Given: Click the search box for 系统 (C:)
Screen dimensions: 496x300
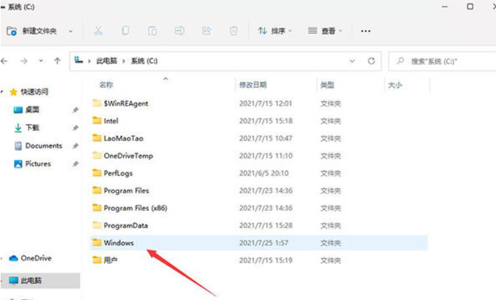Looking at the screenshot, I should click(442, 61).
